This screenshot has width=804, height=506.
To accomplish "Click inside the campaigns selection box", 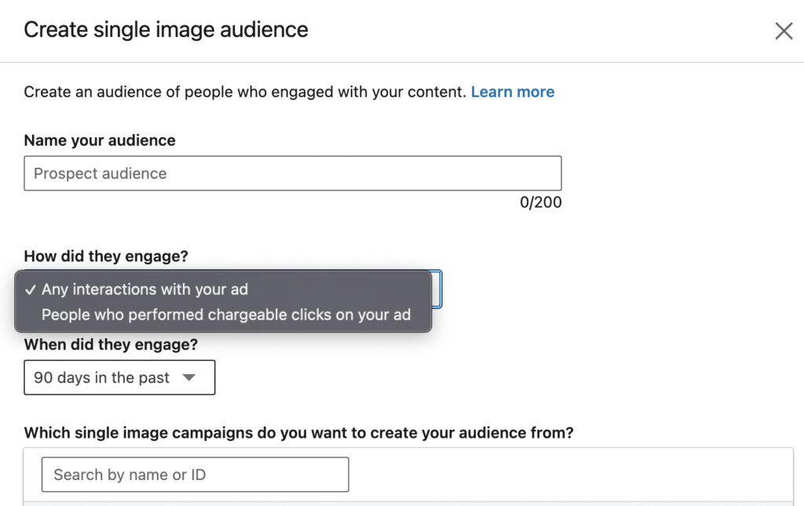I will pyautogui.click(x=550, y=474).
